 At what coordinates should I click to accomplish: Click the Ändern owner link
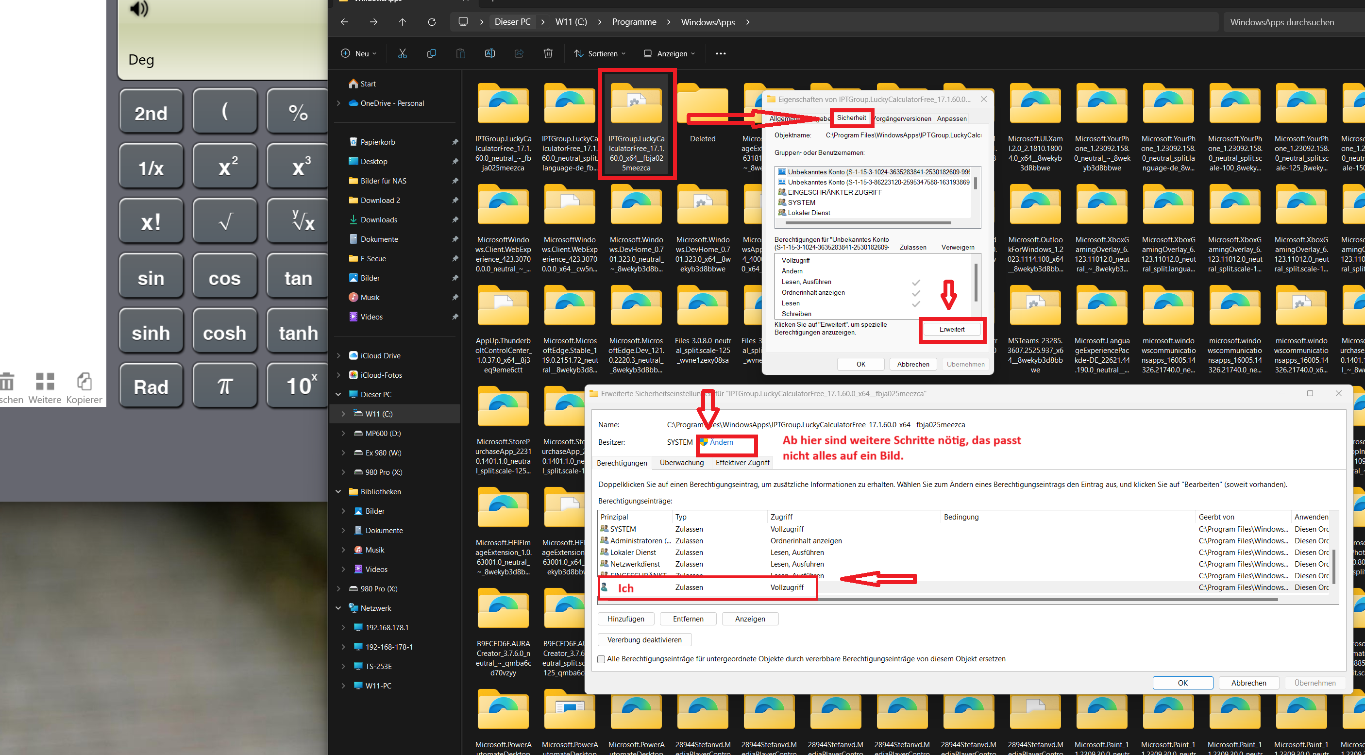coord(721,442)
